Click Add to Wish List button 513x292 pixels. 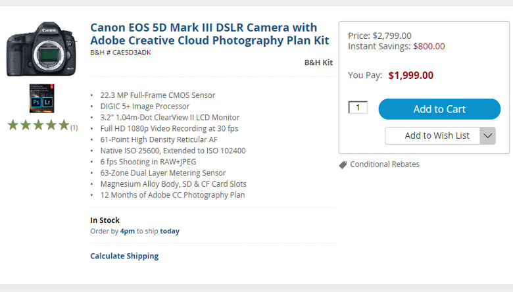[x=433, y=135]
